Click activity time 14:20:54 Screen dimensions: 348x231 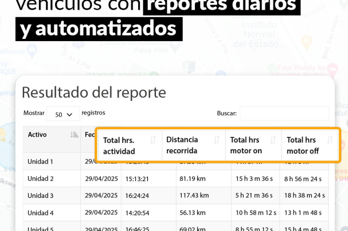(x=137, y=213)
